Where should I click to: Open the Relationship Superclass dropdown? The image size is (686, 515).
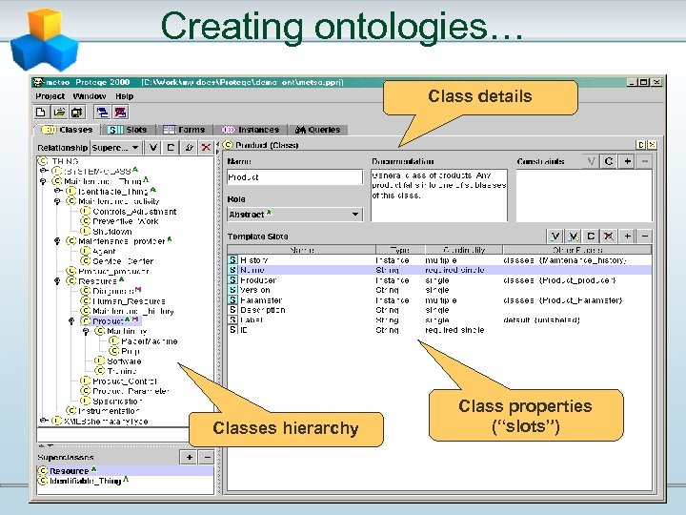[116, 148]
